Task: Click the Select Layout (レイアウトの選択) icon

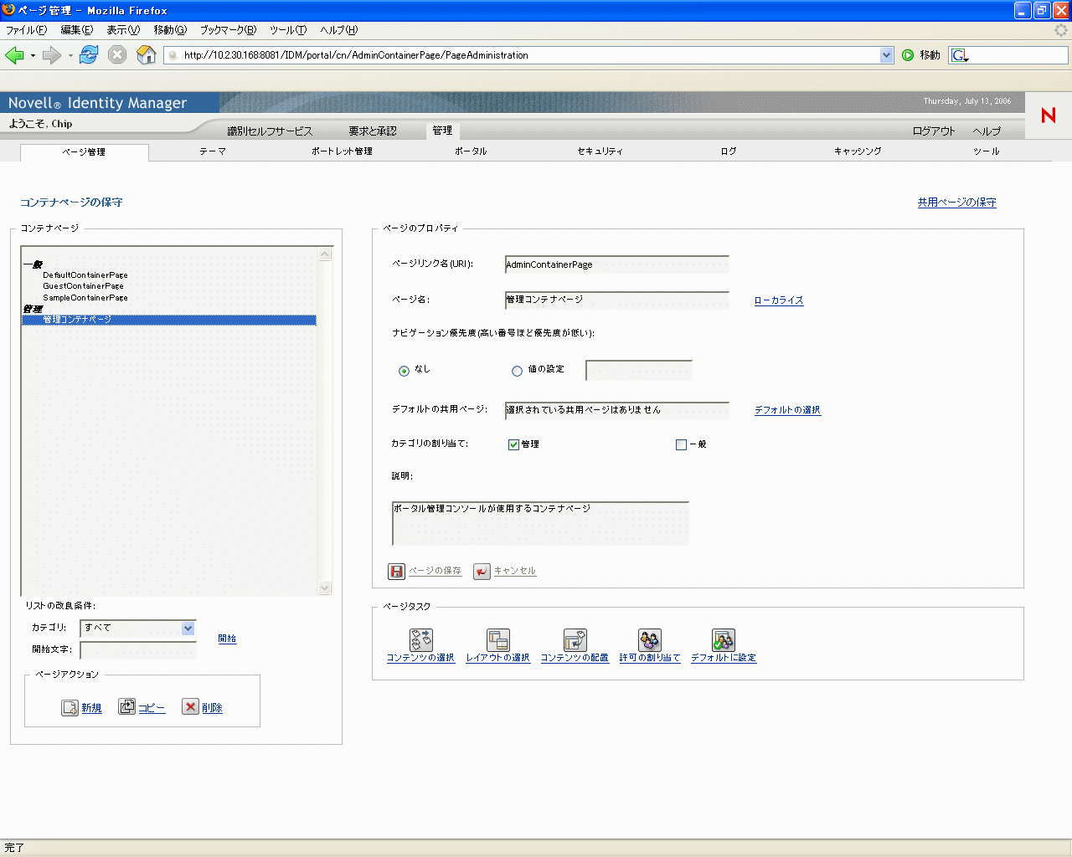Action: click(x=498, y=640)
